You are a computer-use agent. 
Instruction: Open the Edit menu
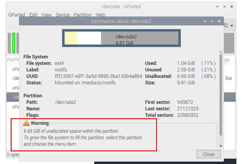point(33,15)
